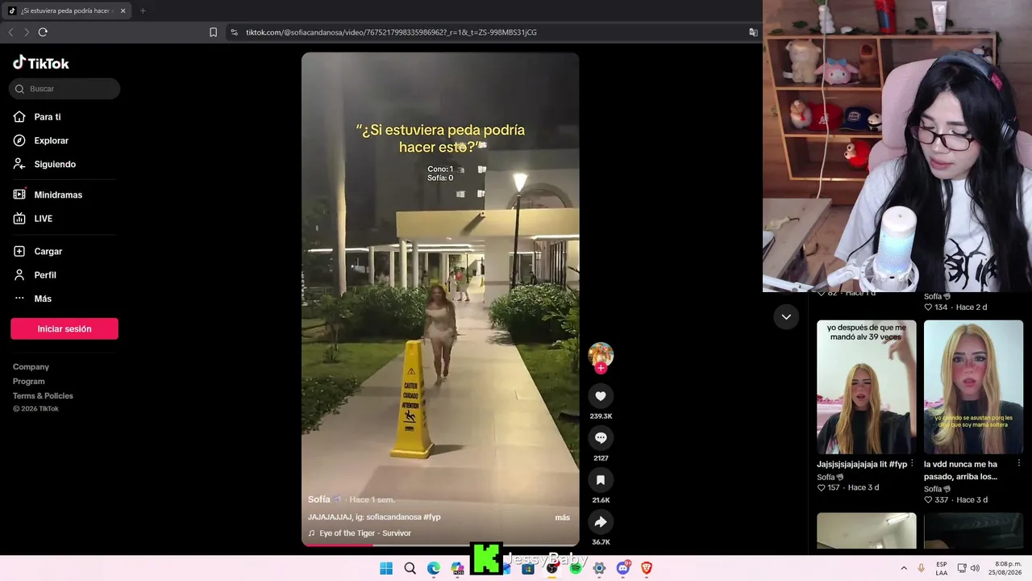Open the Program footer link
The height and width of the screenshot is (581, 1032).
point(29,382)
